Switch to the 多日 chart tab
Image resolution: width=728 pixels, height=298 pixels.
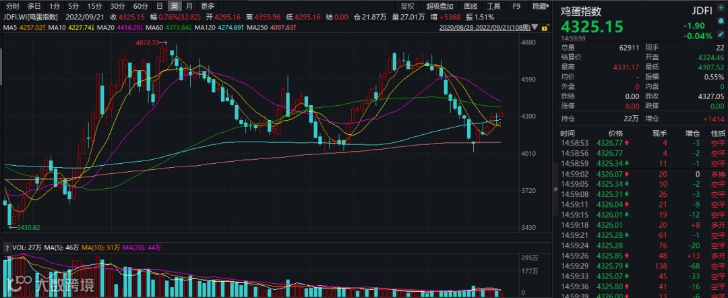pos(34,6)
